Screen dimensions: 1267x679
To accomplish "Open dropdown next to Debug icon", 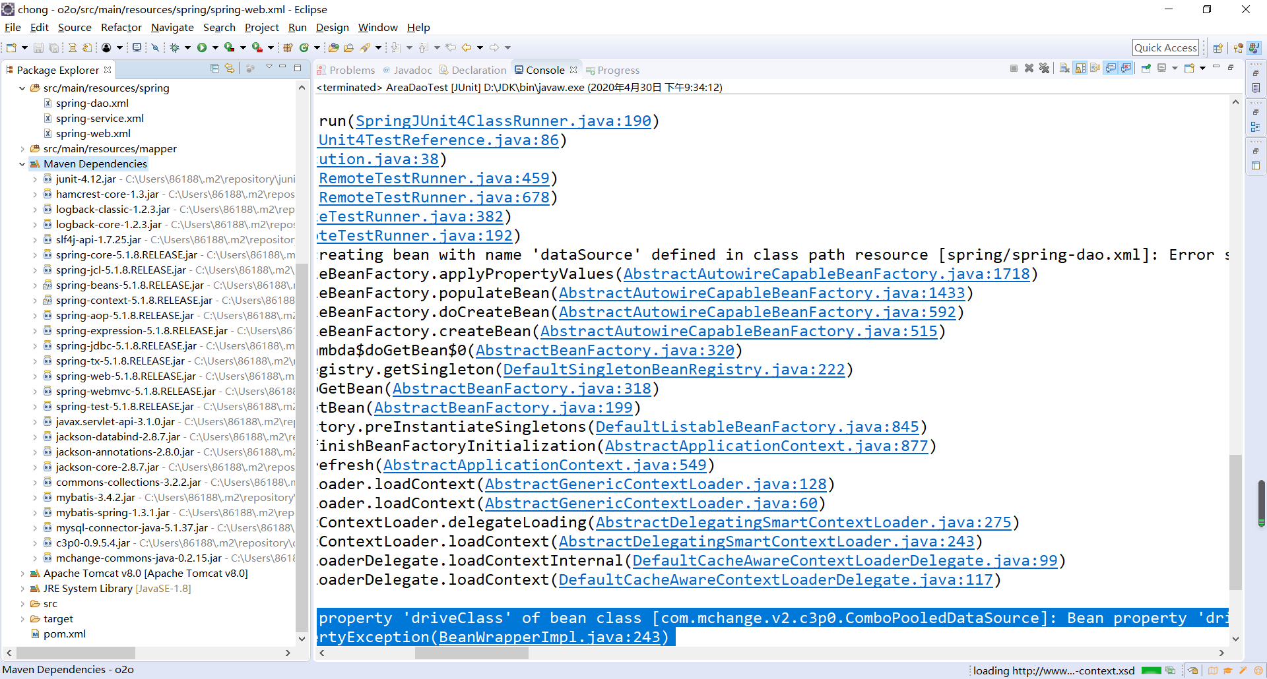I will click(x=187, y=47).
